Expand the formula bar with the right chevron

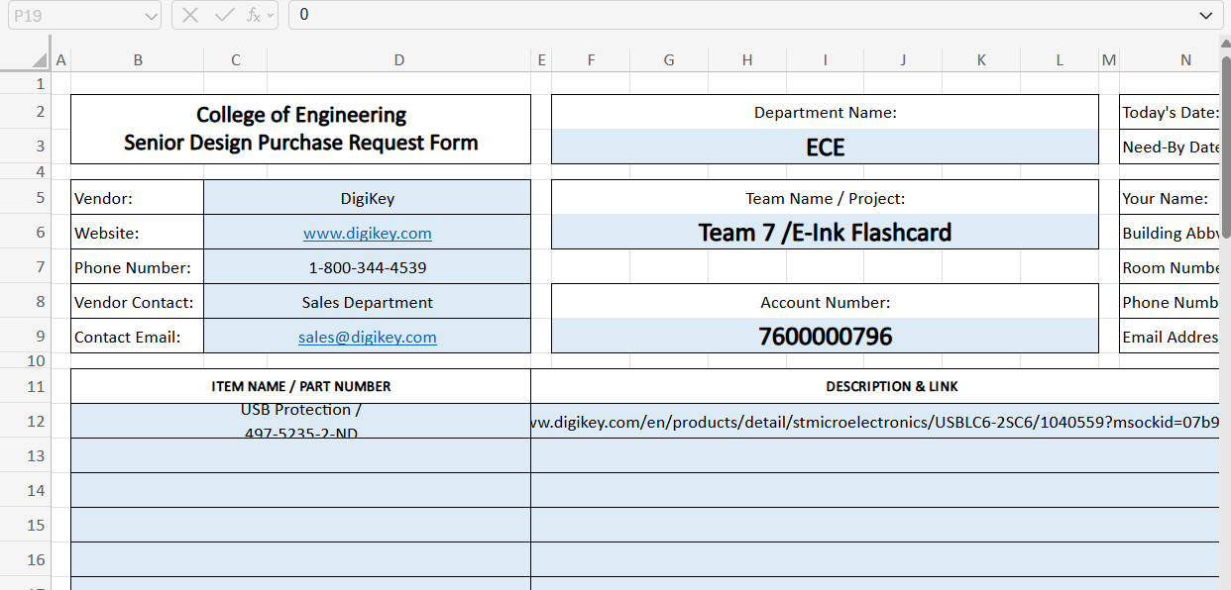1206,15
